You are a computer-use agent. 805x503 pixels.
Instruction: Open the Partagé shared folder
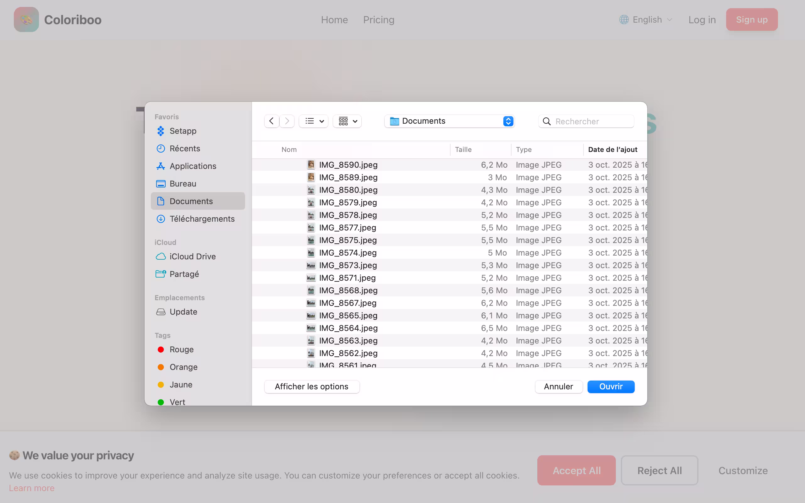point(184,274)
